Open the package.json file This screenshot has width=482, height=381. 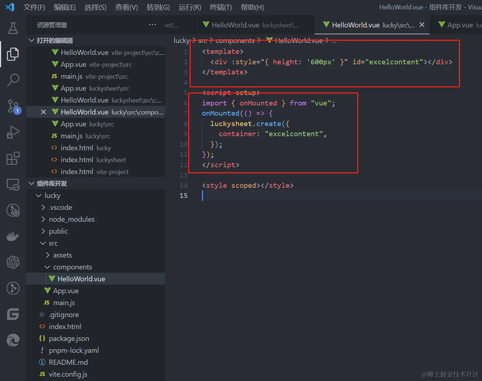pyautogui.click(x=96, y=338)
